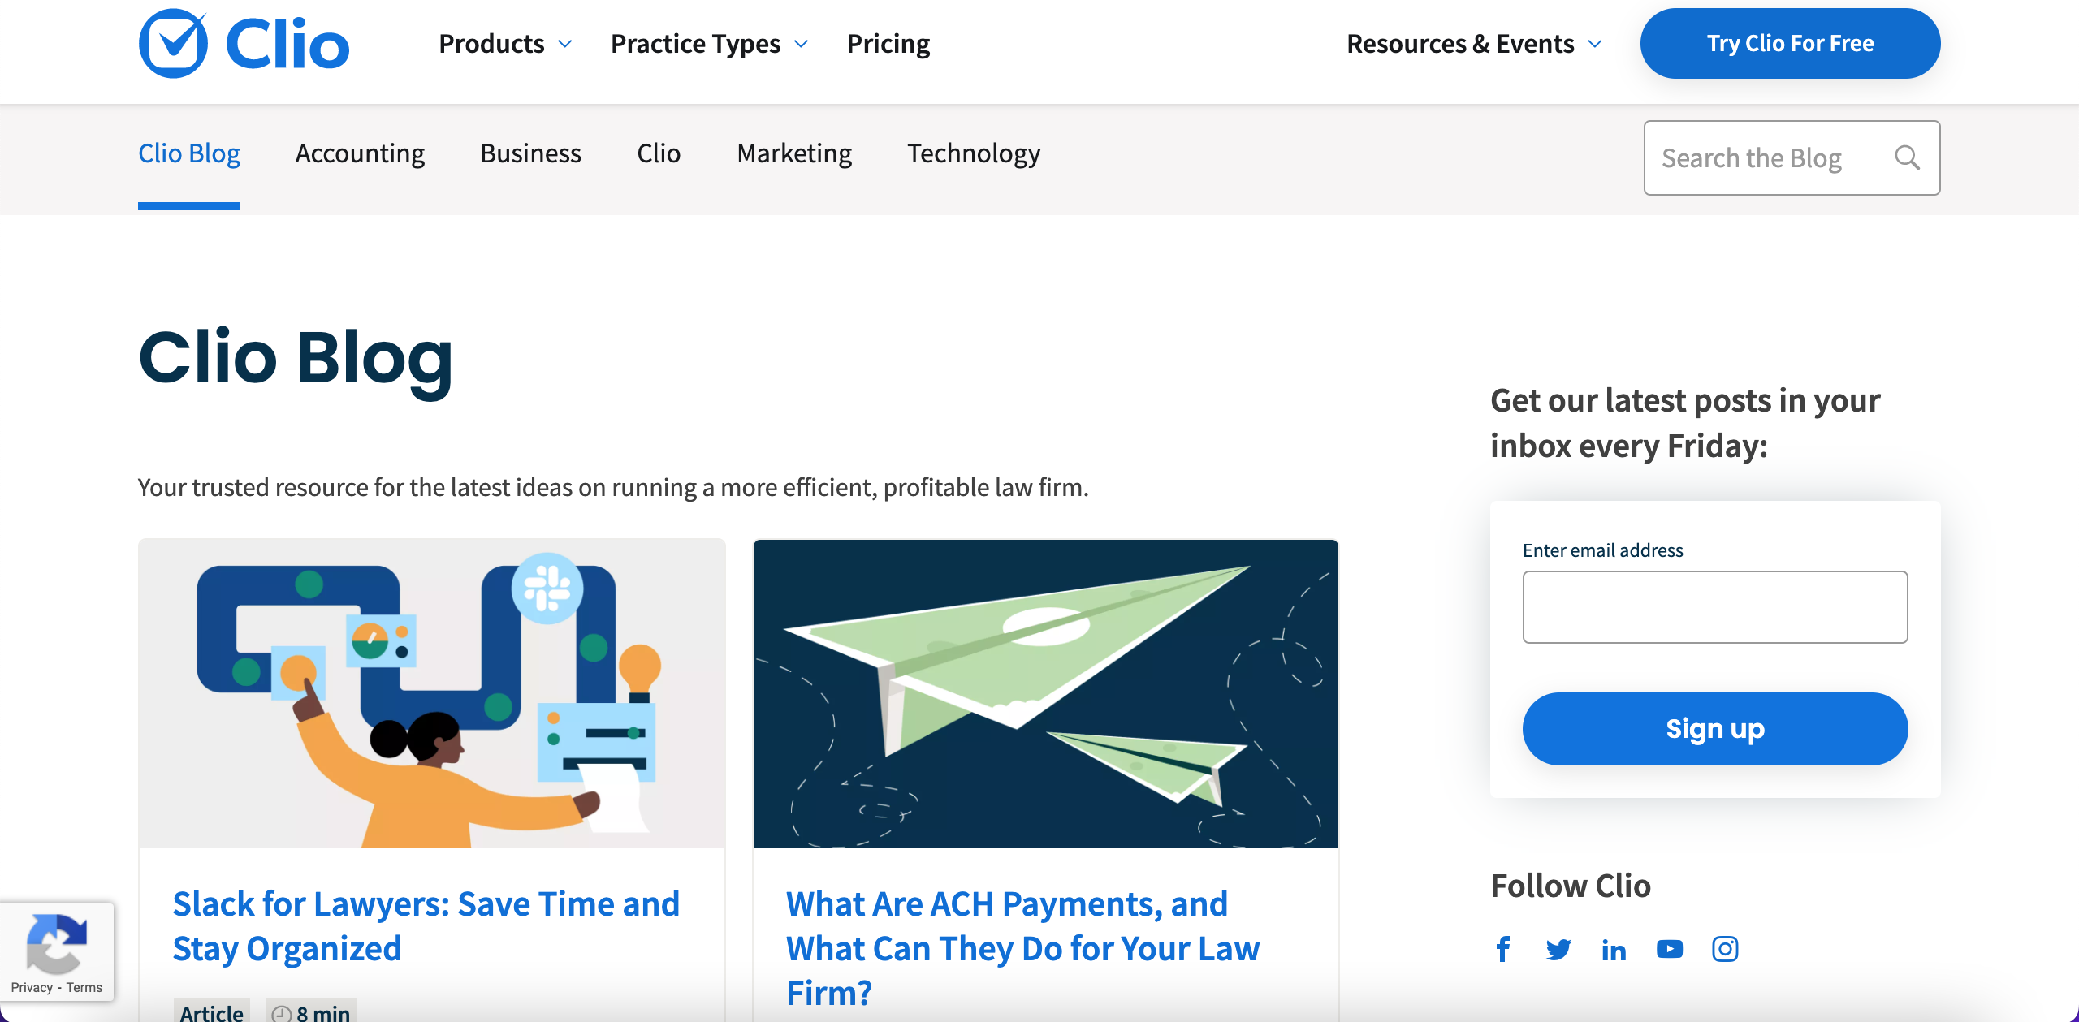Expand the Practice Types dropdown
Screen dimensions: 2079x1022
tap(709, 44)
